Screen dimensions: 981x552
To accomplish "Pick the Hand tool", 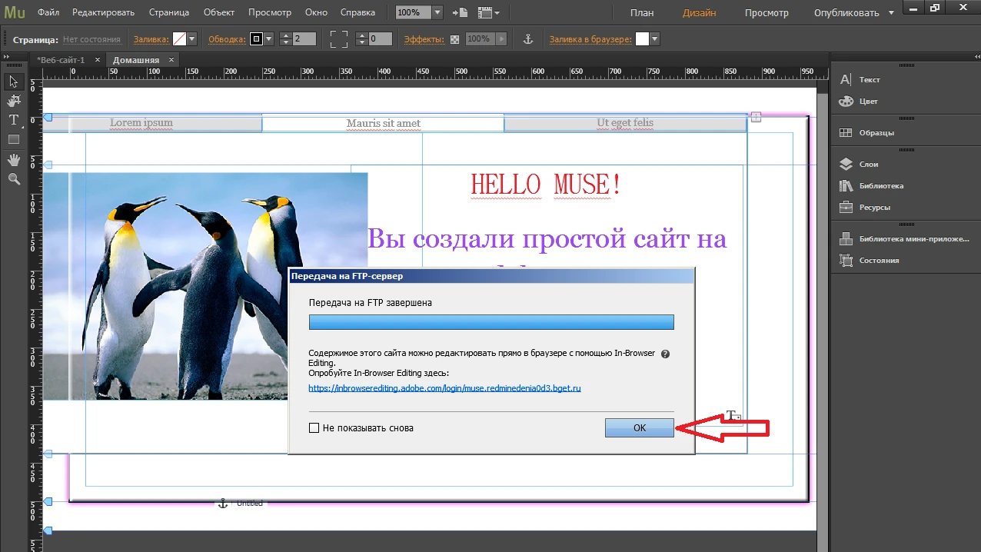I will tap(14, 159).
